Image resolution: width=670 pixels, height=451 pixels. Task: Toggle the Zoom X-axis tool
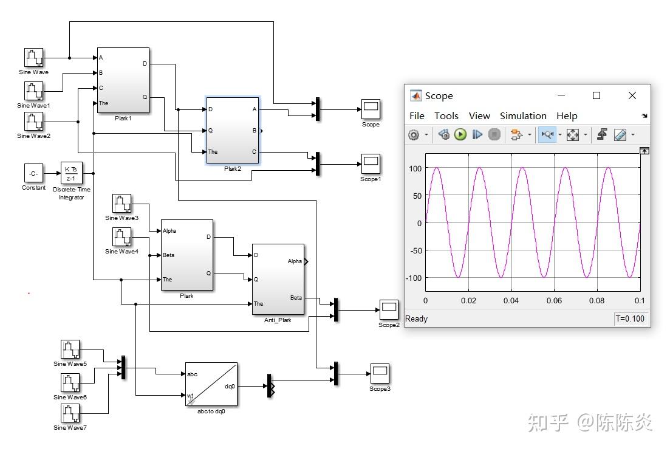tap(547, 135)
